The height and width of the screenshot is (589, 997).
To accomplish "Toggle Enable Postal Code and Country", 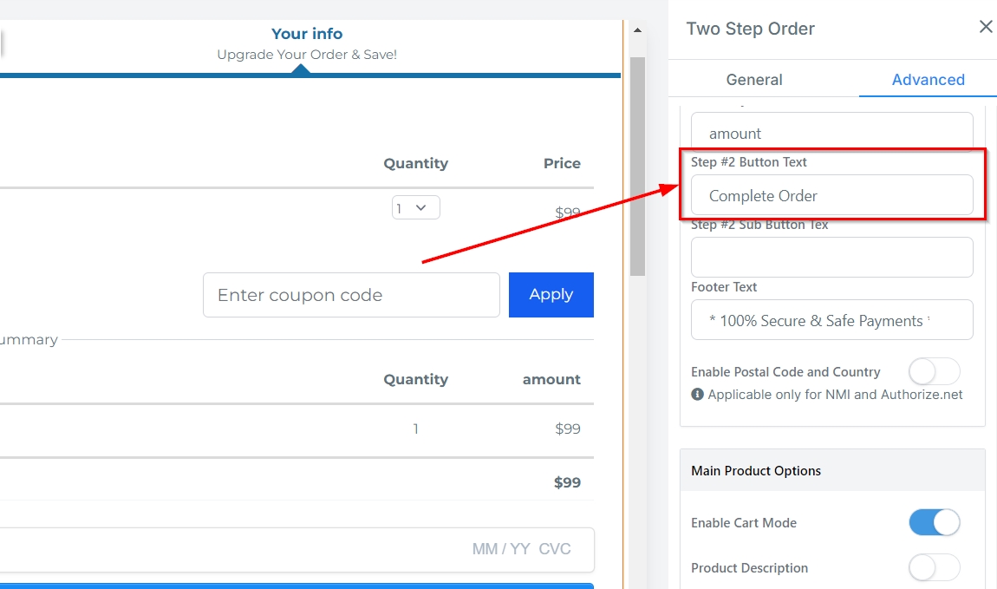I will tap(934, 371).
